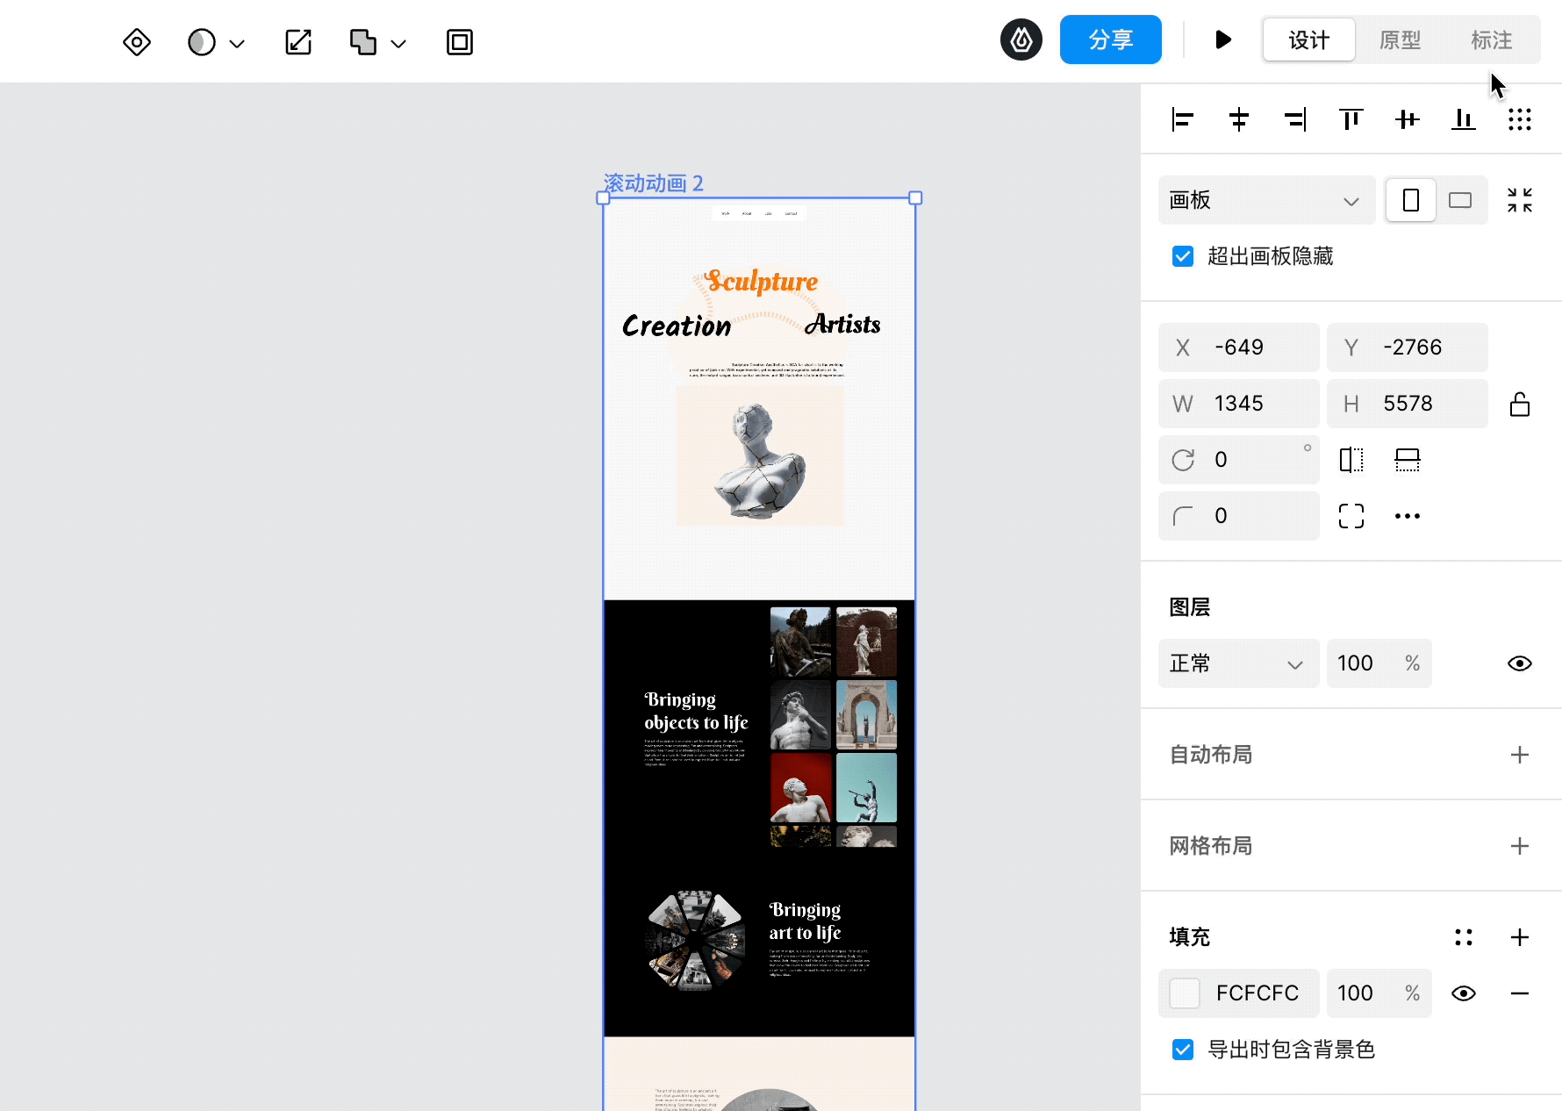This screenshot has width=1562, height=1111.
Task: Click the height H field
Action: pyautogui.click(x=1408, y=404)
